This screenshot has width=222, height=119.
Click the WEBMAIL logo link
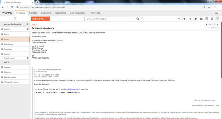[7, 13]
